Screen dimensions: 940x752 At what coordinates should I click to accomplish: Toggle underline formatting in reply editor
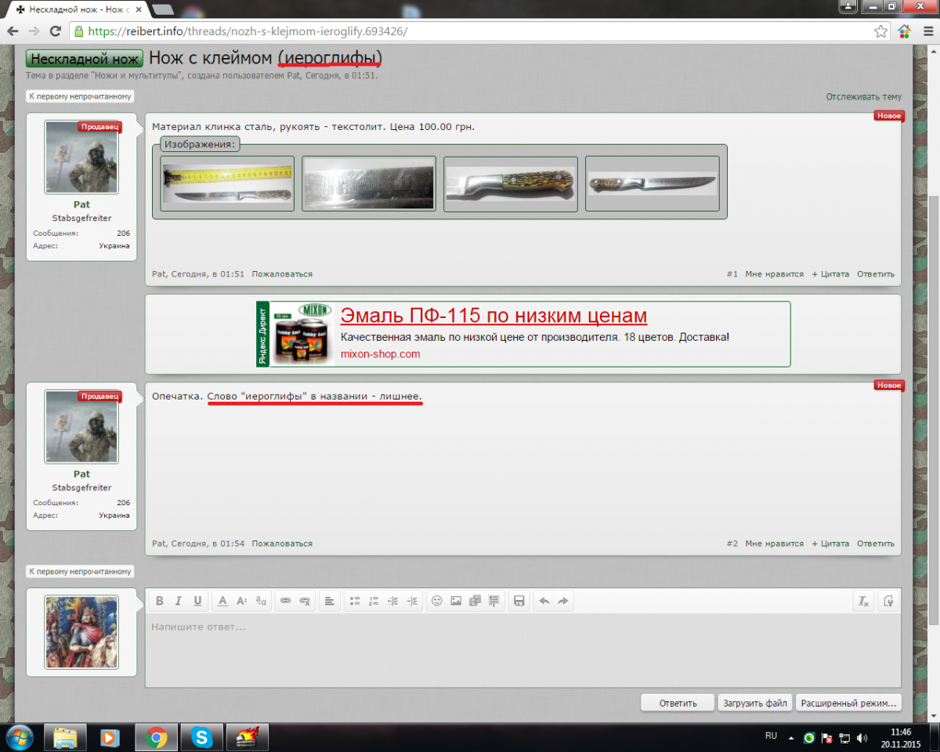[197, 601]
